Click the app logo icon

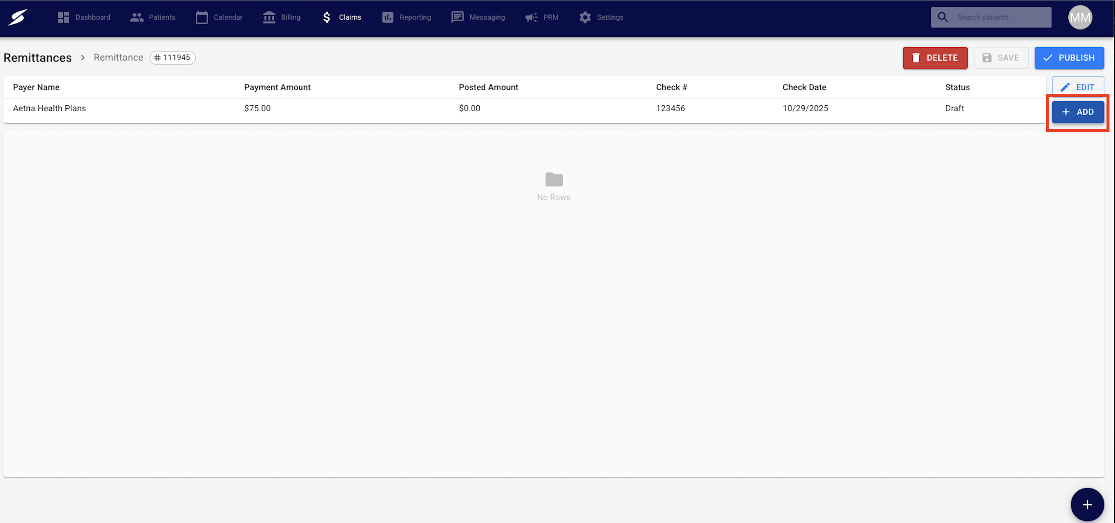[x=18, y=17]
